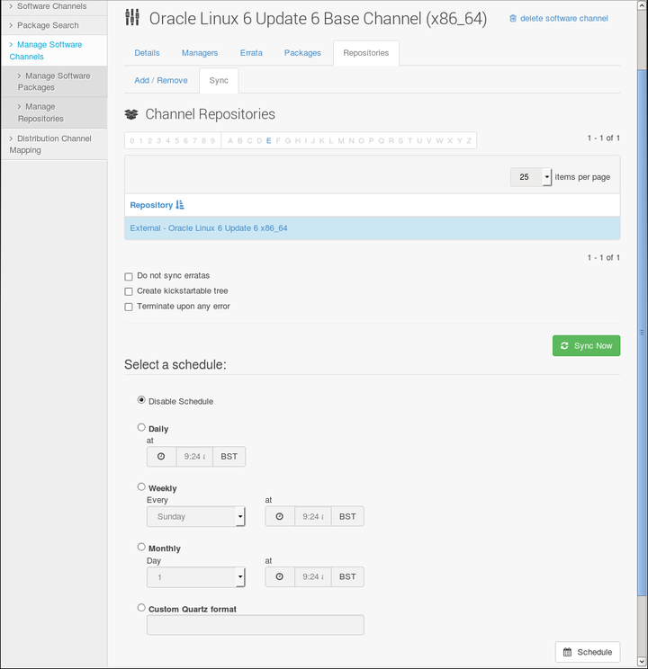Filter repositories by letter E

click(x=269, y=141)
